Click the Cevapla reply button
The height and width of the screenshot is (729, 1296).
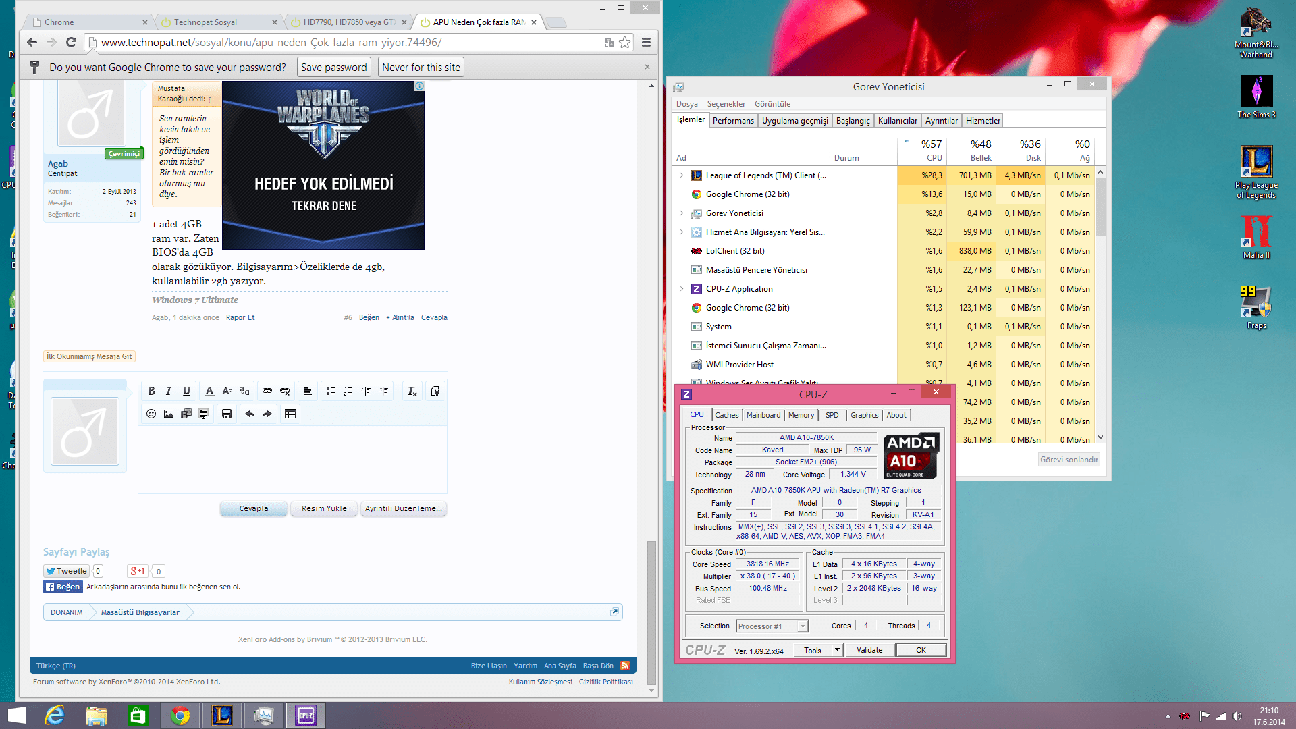[x=254, y=508]
